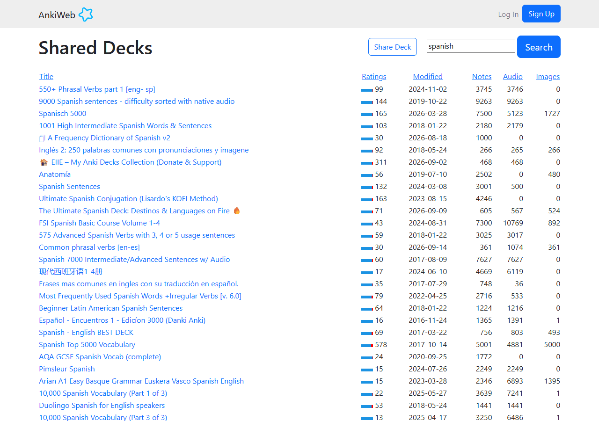
Task: Open 'AQA GCSE Spanish Vocab (complete)' deck
Action: click(100, 356)
